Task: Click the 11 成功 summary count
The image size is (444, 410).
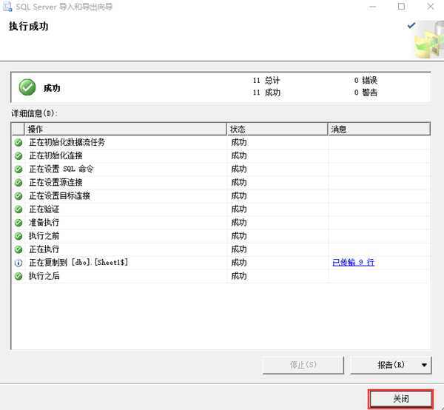Action: click(266, 93)
